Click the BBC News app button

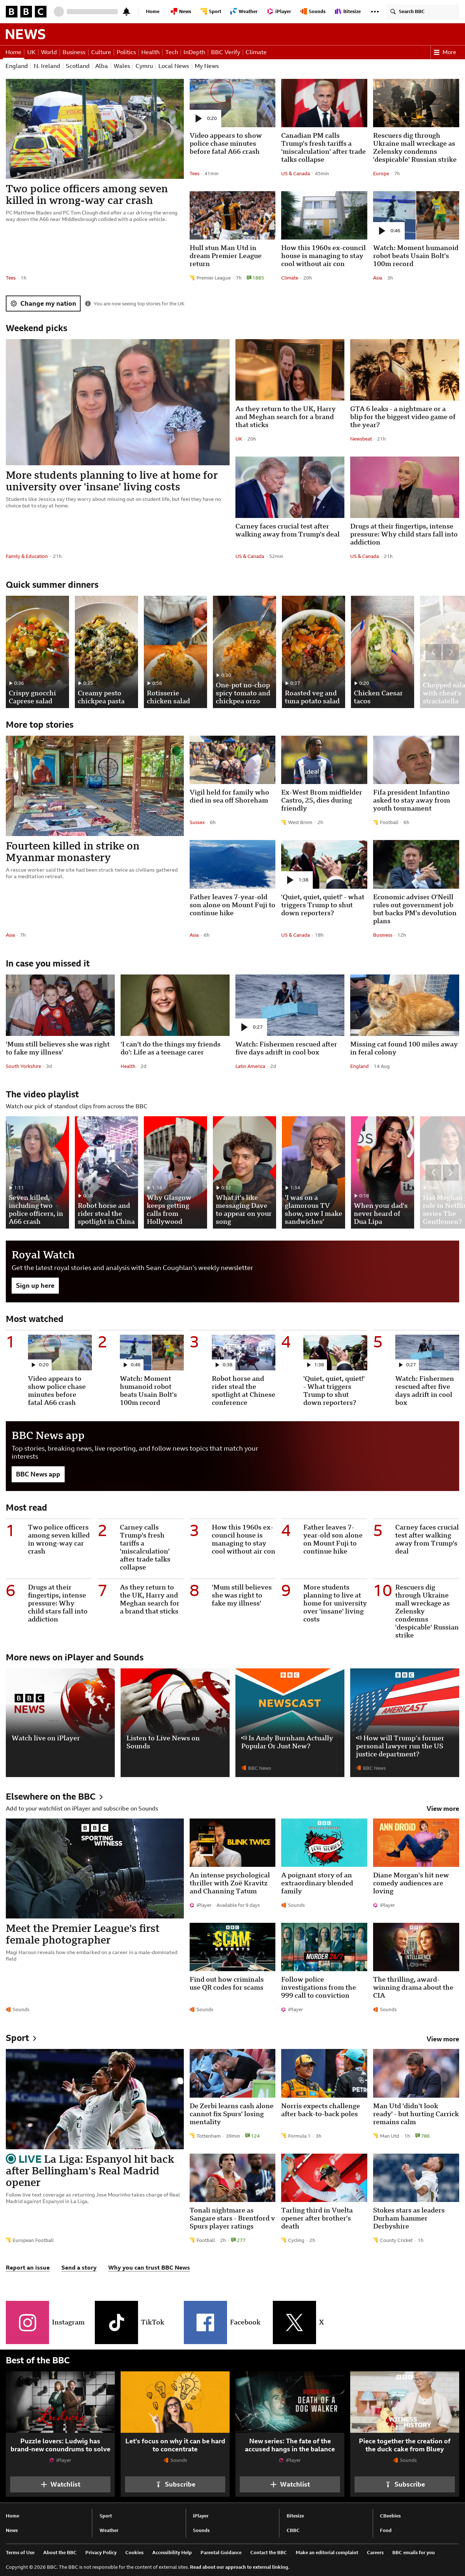tap(38, 1474)
